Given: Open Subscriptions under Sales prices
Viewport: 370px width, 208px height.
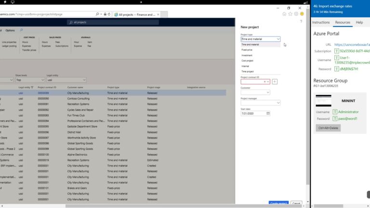Looking at the screenshot, I should point(62,46).
